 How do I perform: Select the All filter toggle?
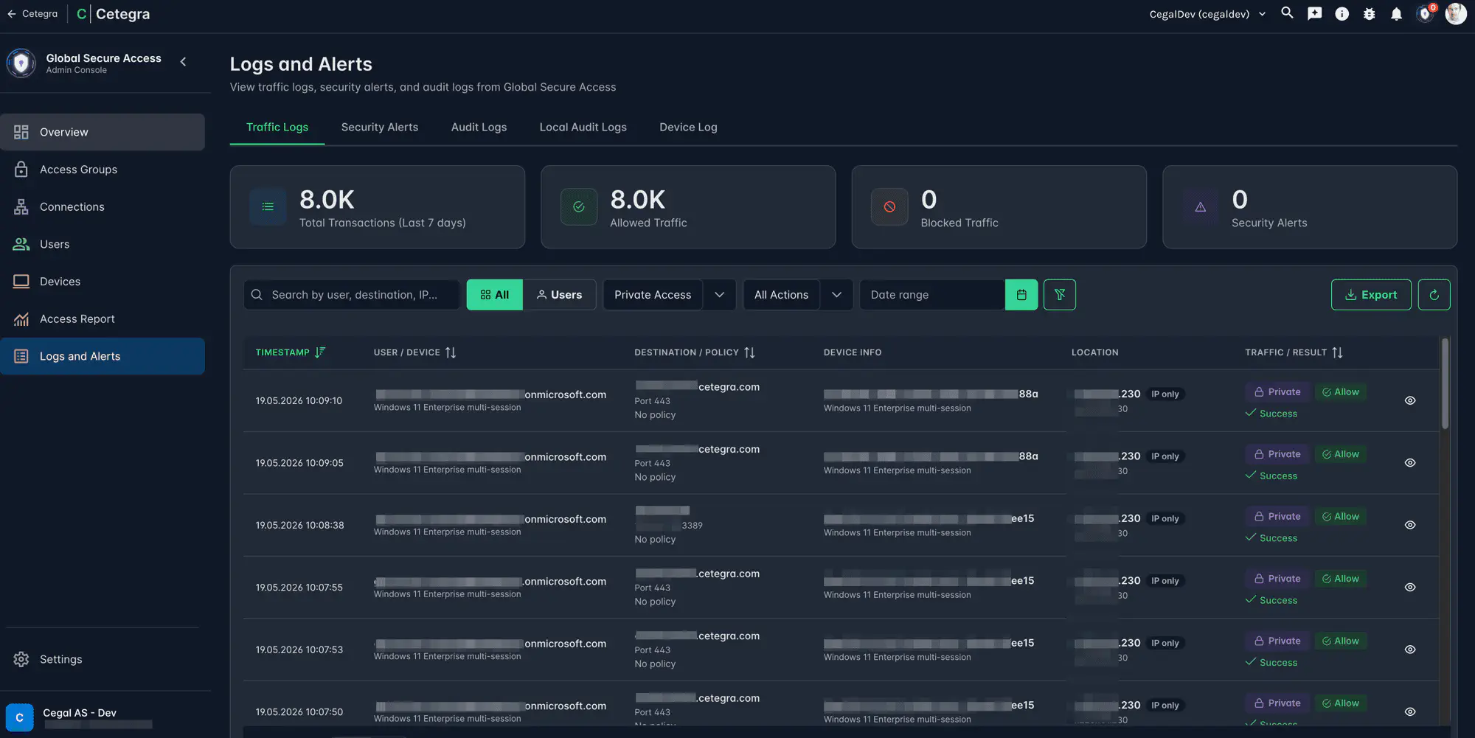tap(494, 295)
